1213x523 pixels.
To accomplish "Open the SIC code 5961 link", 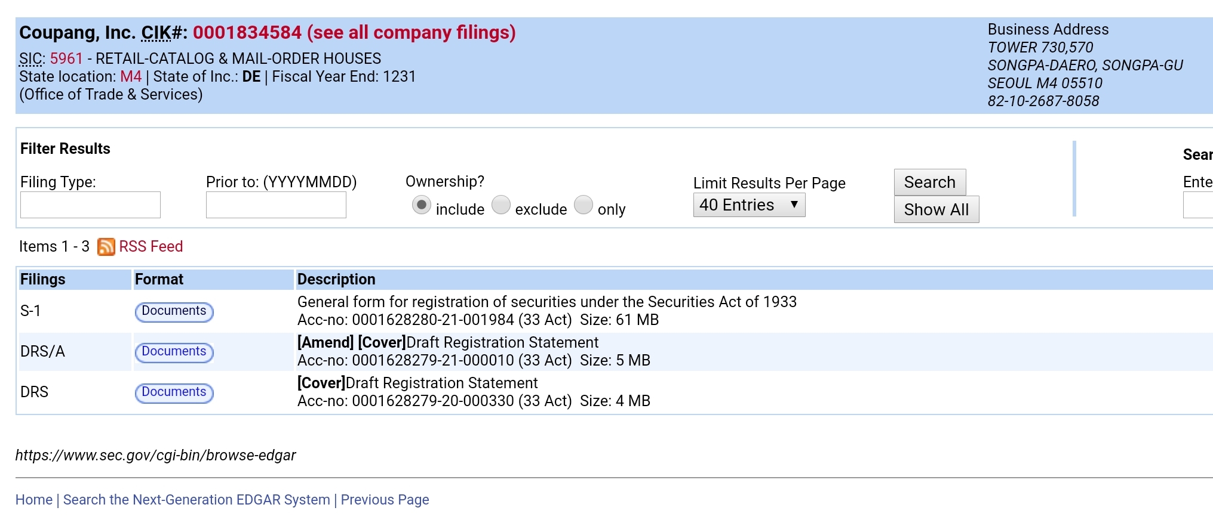I will tap(66, 58).
